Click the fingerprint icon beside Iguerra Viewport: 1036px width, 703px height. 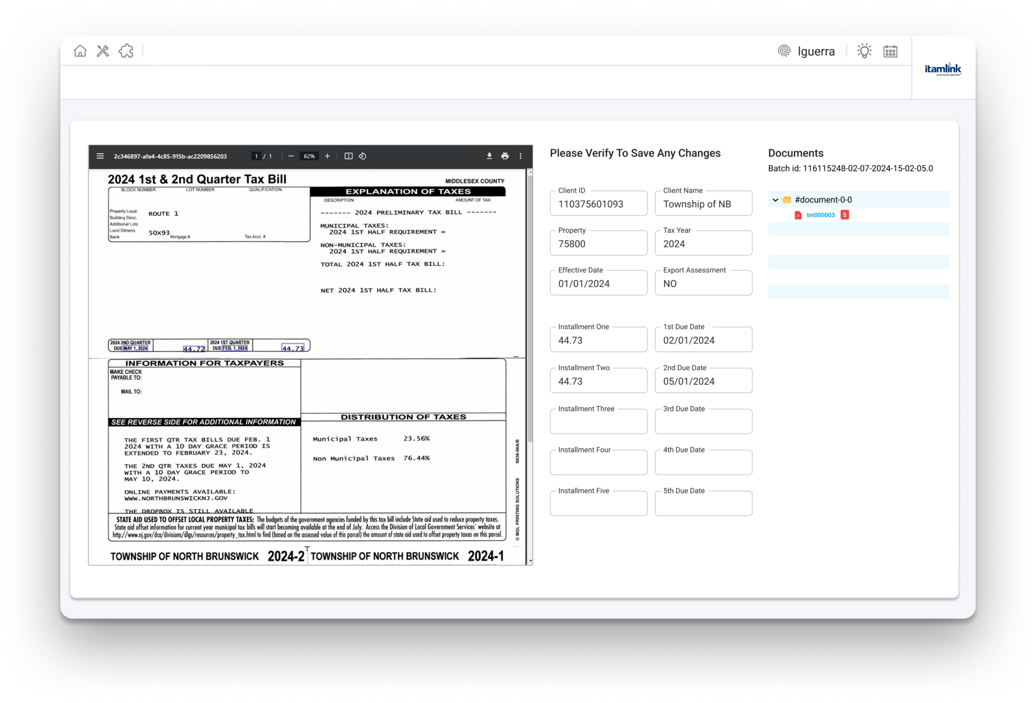point(784,51)
